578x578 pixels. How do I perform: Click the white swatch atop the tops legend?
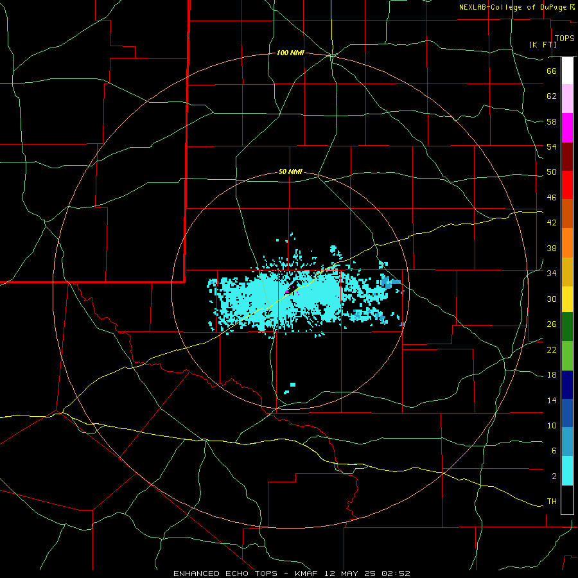click(x=567, y=71)
